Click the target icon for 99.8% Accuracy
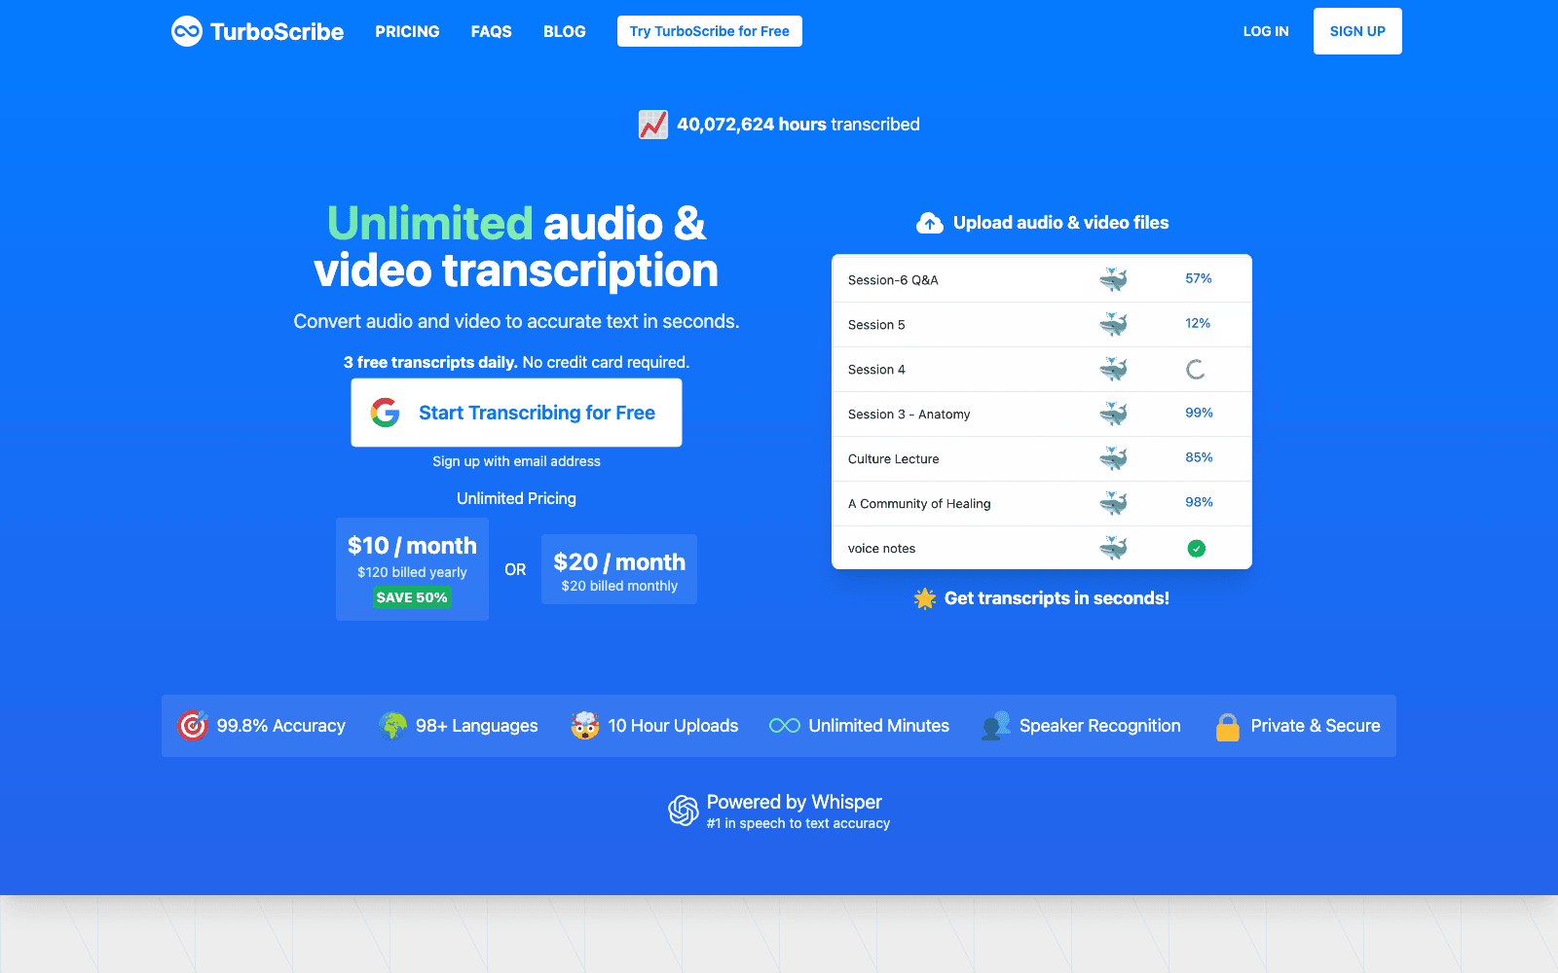This screenshot has width=1558, height=973. 192,726
